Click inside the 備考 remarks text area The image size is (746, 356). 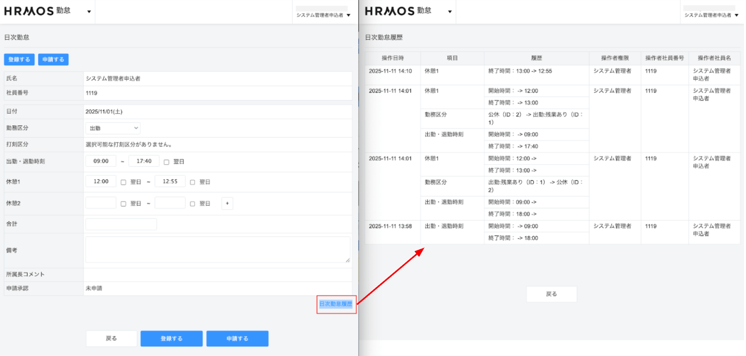point(218,250)
